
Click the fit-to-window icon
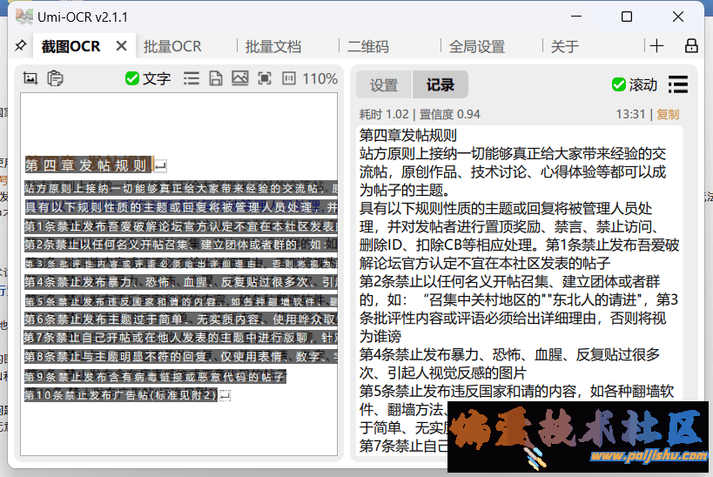pyautogui.click(x=265, y=78)
